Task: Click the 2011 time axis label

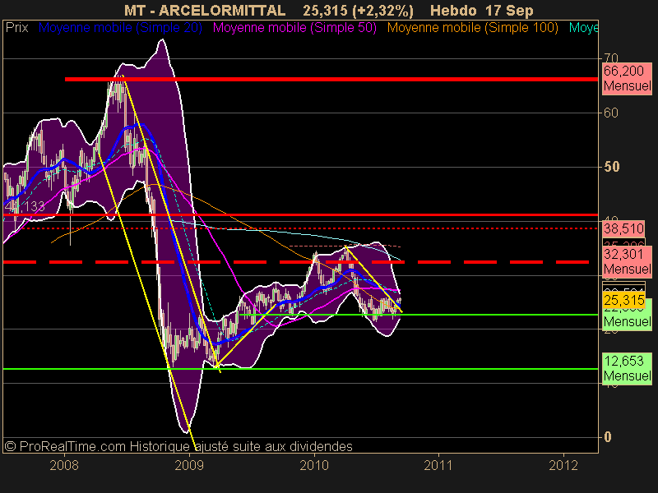Action: point(438,465)
